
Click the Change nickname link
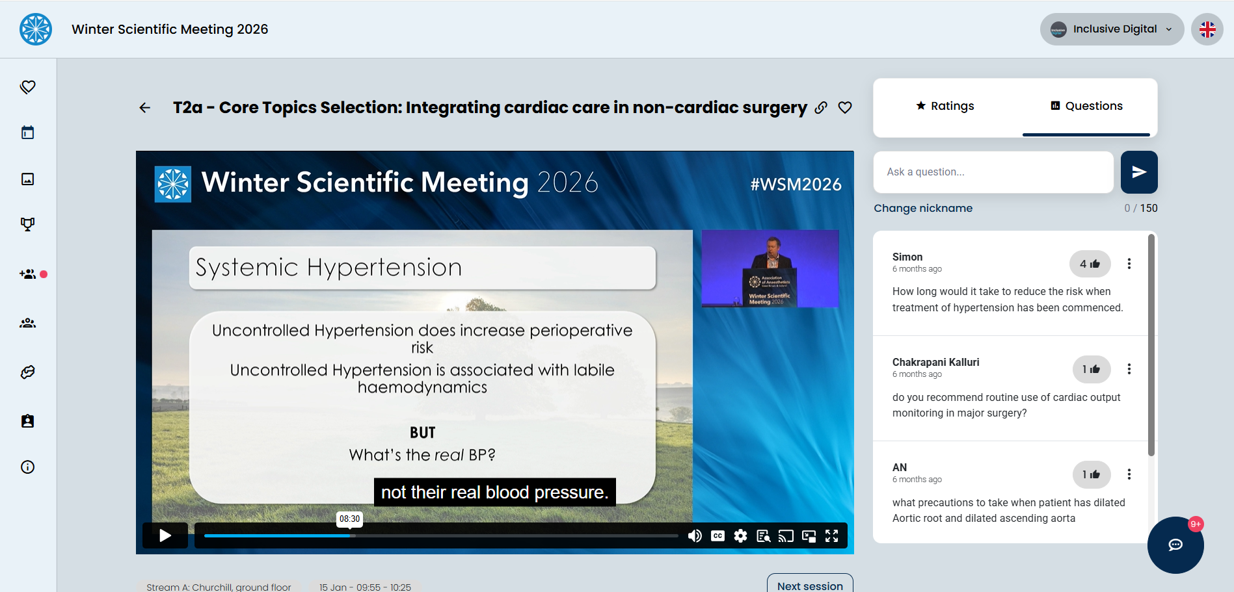[x=923, y=208]
